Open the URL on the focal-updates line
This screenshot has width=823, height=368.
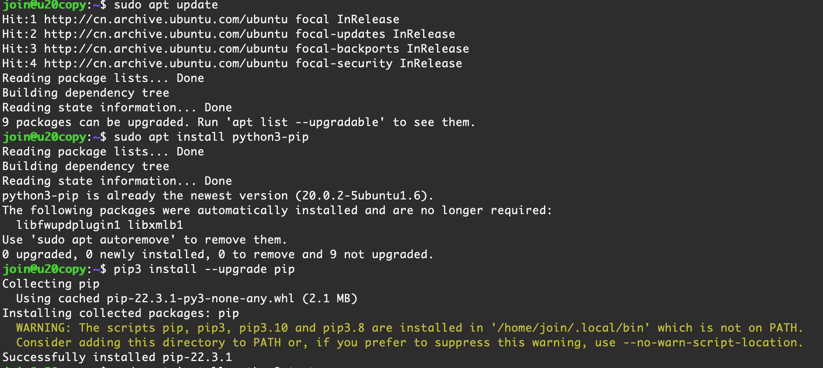pos(166,34)
